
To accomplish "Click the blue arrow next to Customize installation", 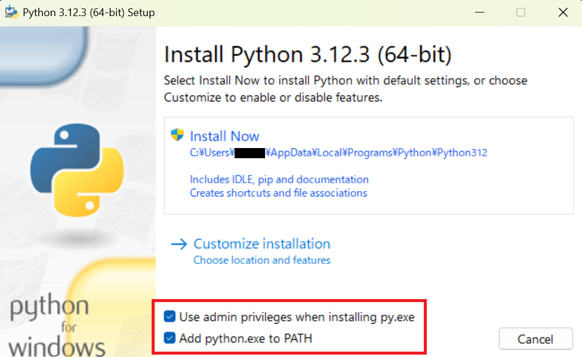I will pos(179,244).
